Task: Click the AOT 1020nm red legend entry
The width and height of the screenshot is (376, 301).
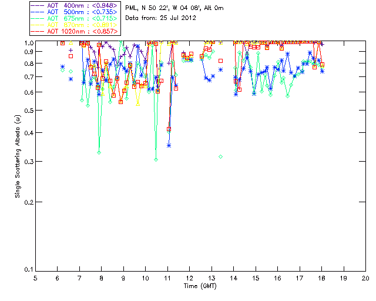Action: point(82,30)
